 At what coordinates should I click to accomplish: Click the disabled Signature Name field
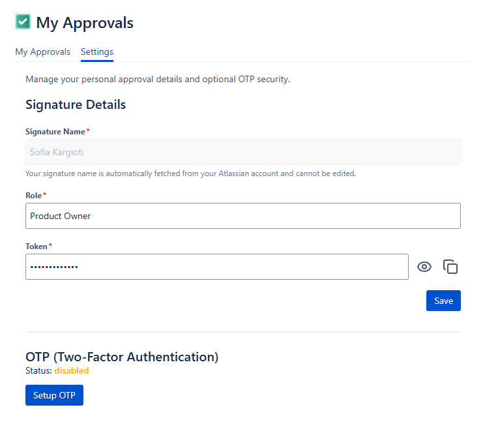(242, 152)
